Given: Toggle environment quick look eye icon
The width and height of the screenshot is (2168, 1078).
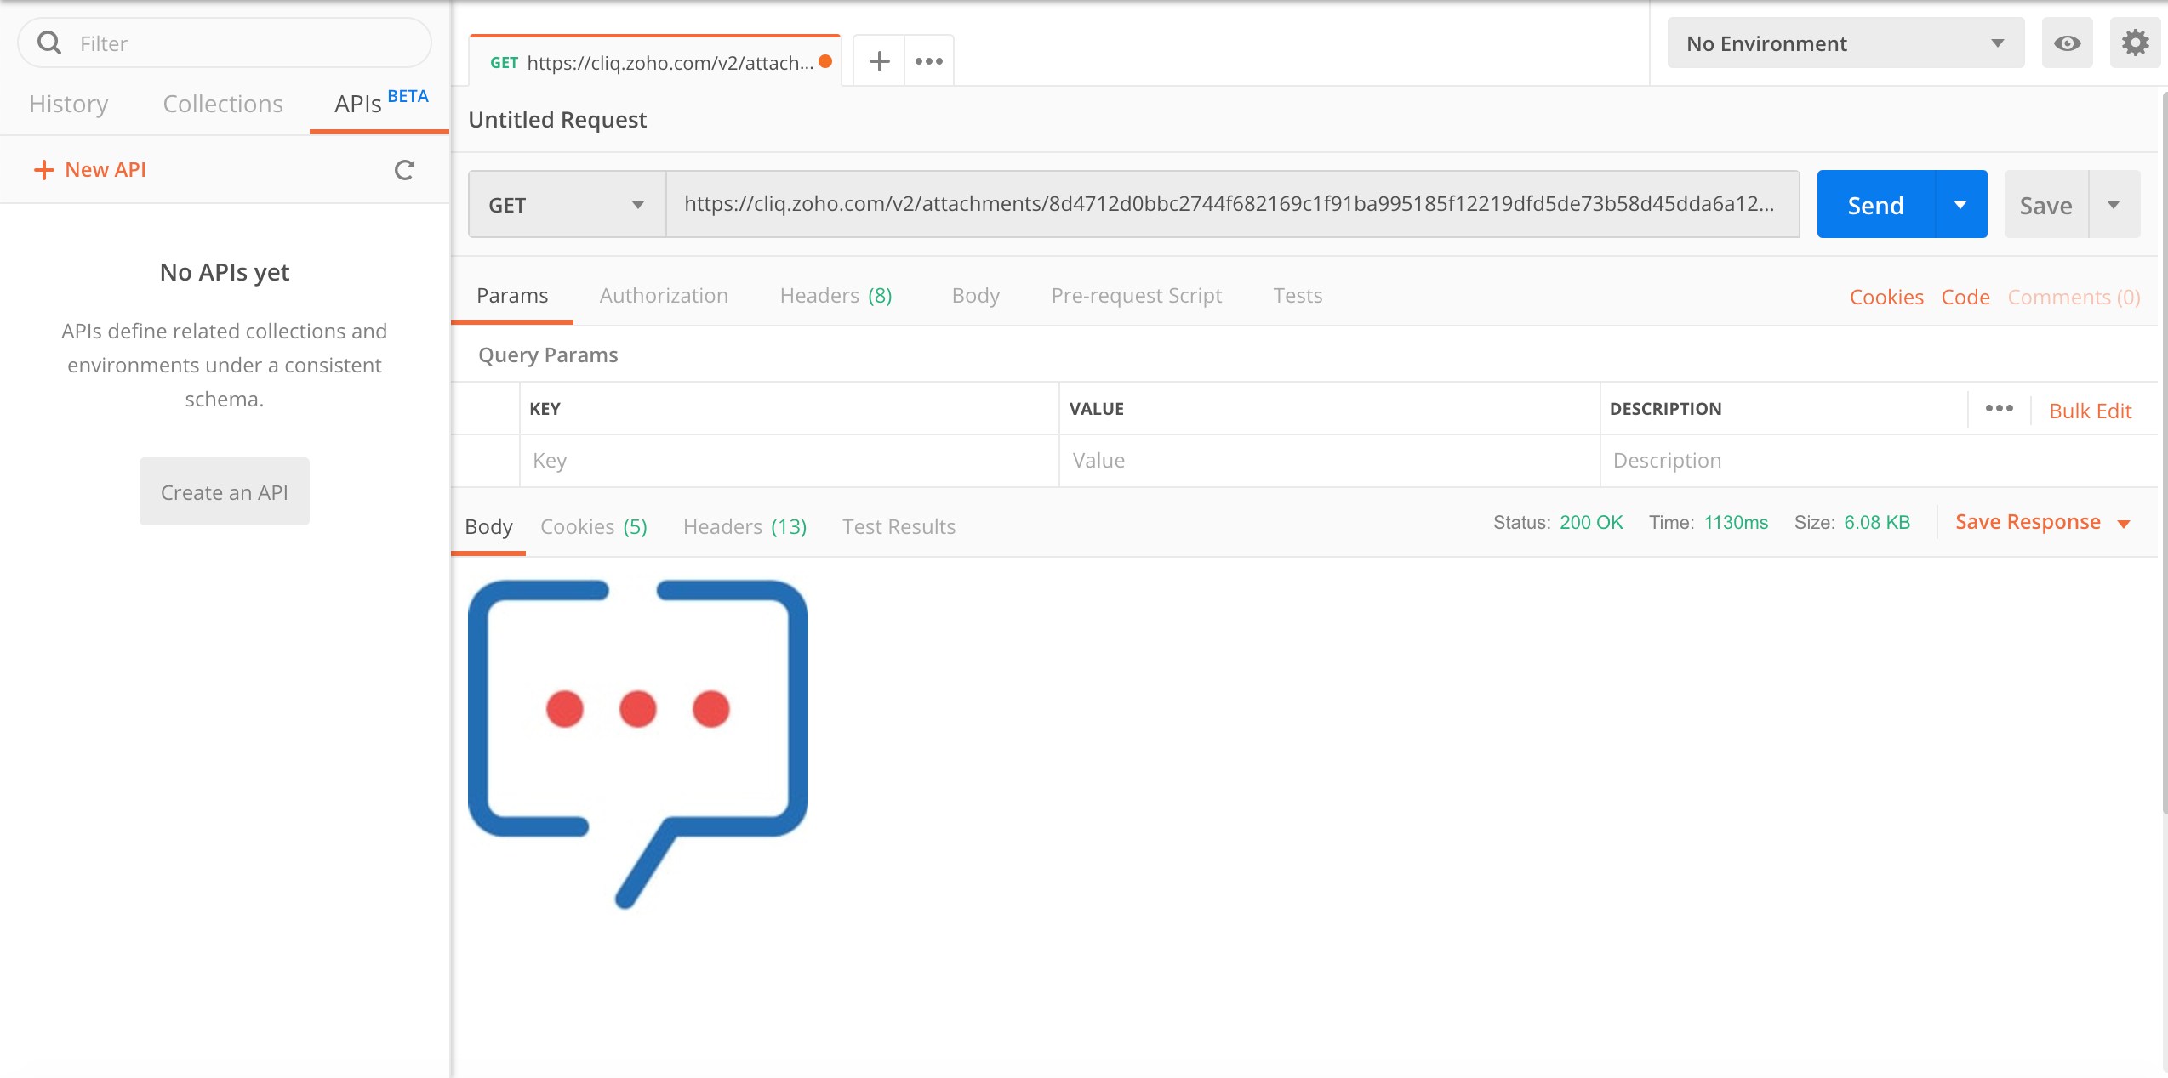Looking at the screenshot, I should point(2067,43).
